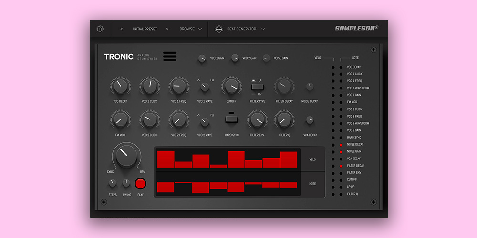Click the VELO column header
This screenshot has width=477, height=238.
[x=318, y=58]
